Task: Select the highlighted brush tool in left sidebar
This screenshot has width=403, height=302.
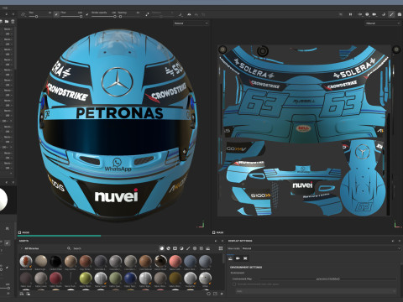Action: [x=7, y=243]
